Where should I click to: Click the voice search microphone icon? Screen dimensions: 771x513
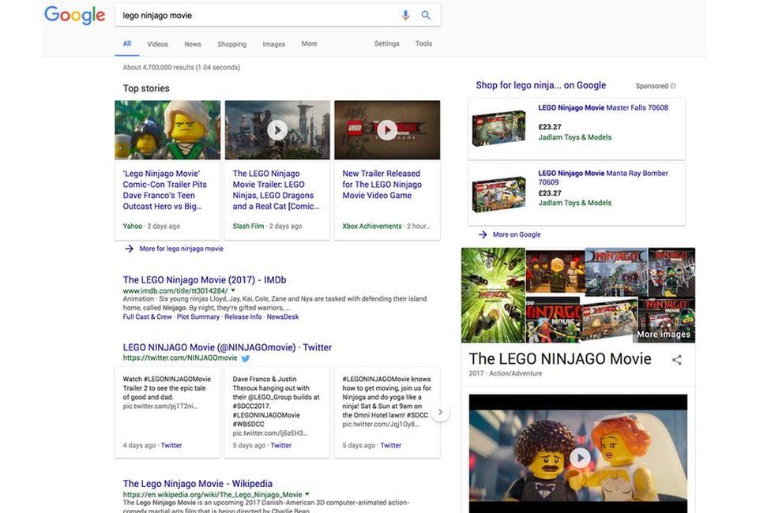click(405, 14)
